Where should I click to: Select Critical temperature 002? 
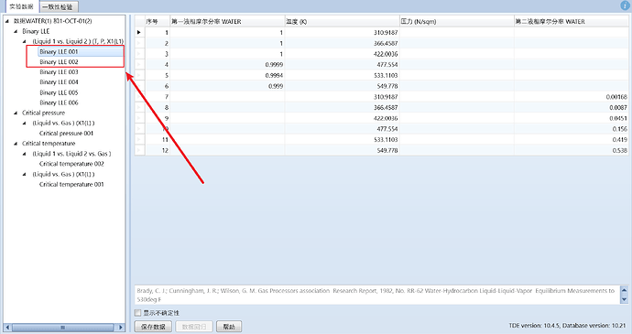[71, 164]
